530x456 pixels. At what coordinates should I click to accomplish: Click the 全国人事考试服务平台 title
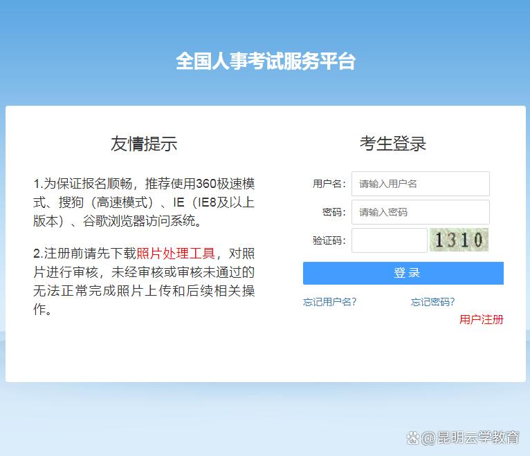[x=266, y=61]
